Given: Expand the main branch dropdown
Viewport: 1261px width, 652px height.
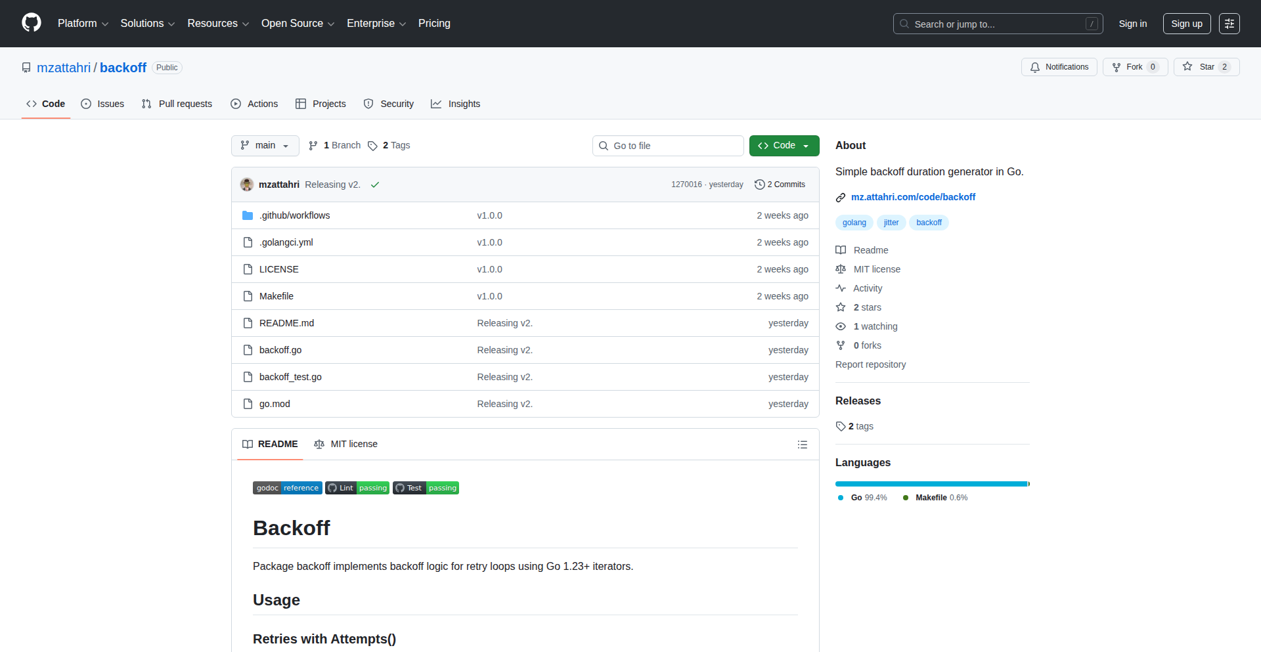Looking at the screenshot, I should pyautogui.click(x=265, y=146).
